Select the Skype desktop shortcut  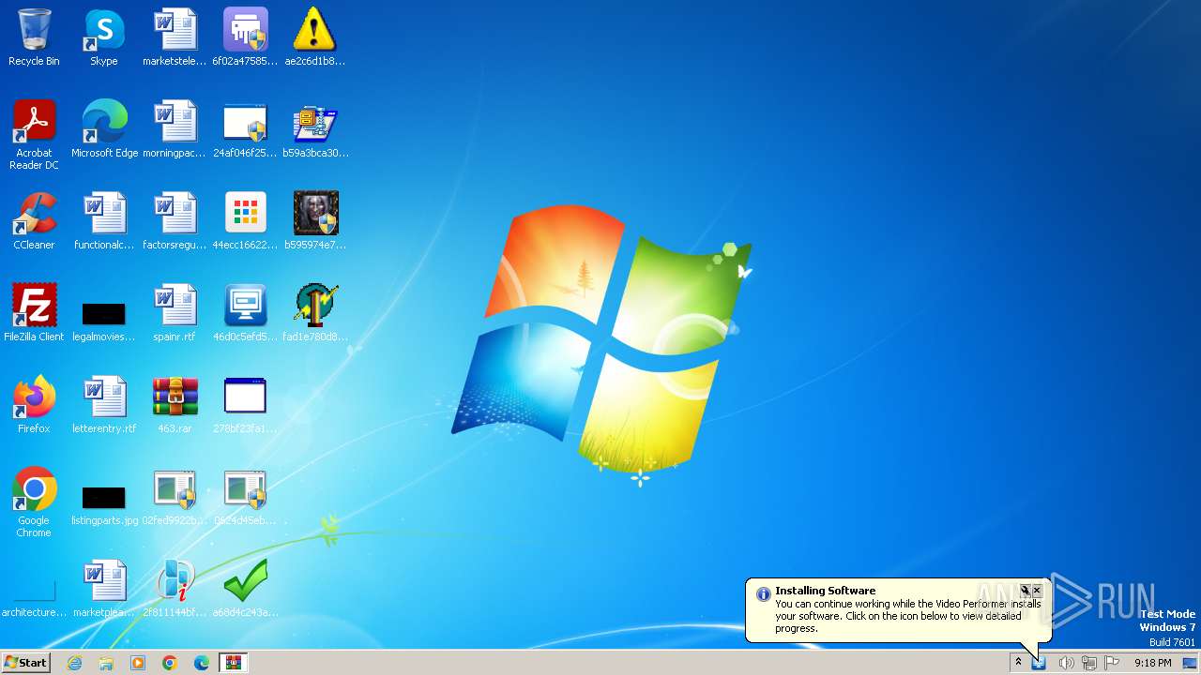coord(104,37)
